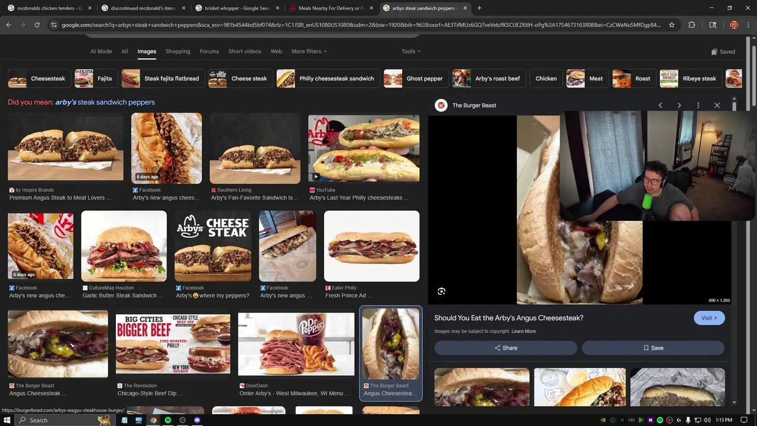Open a new browser tab
757x426 pixels.
pos(479,8)
